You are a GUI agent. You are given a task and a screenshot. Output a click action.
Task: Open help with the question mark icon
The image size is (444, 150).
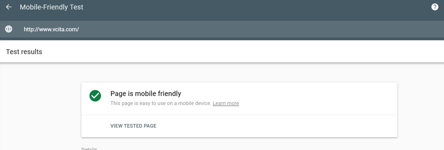435,7
